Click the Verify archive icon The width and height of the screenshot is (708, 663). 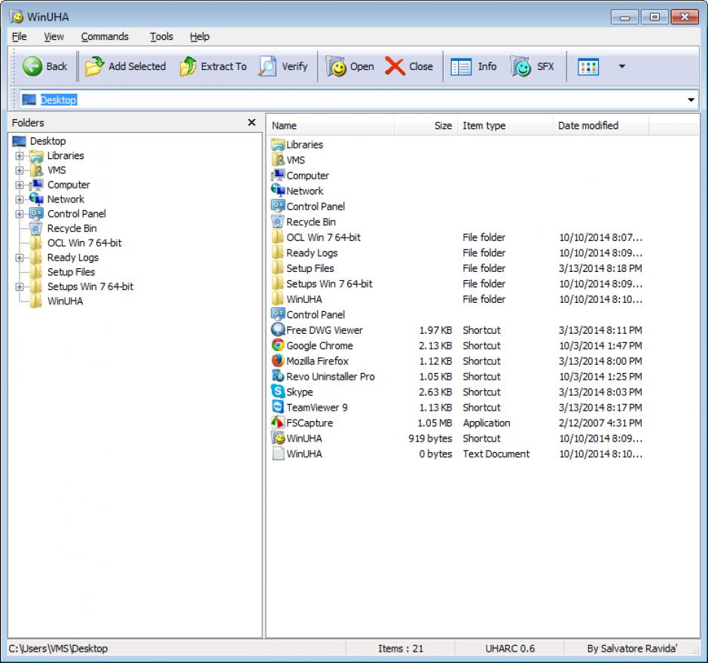click(267, 66)
